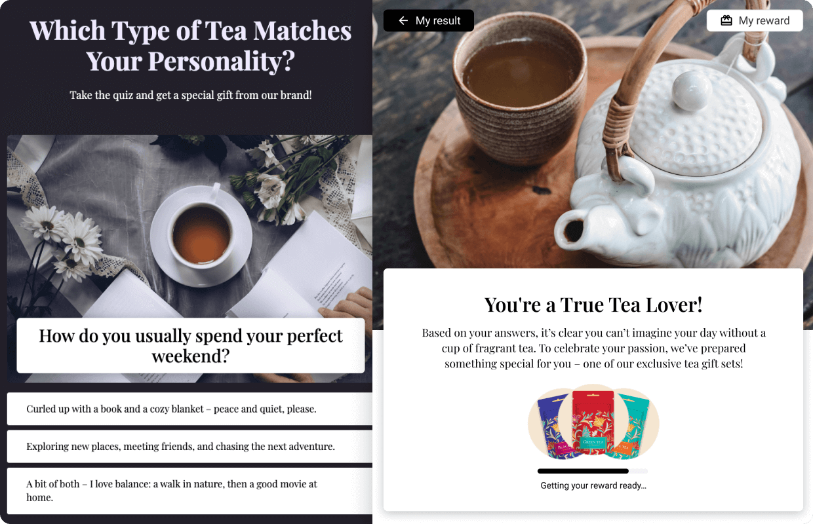Click the quiz title about tea personality
This screenshot has height=524, width=813.
coord(190,46)
